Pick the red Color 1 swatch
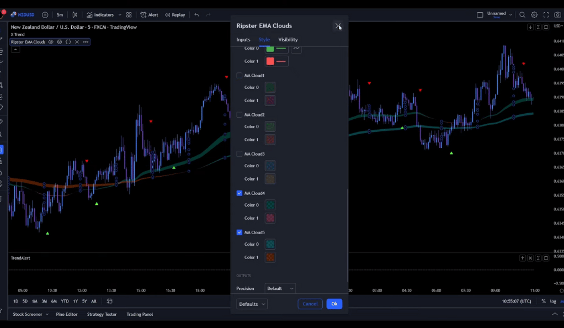The width and height of the screenshot is (564, 328). click(270, 61)
